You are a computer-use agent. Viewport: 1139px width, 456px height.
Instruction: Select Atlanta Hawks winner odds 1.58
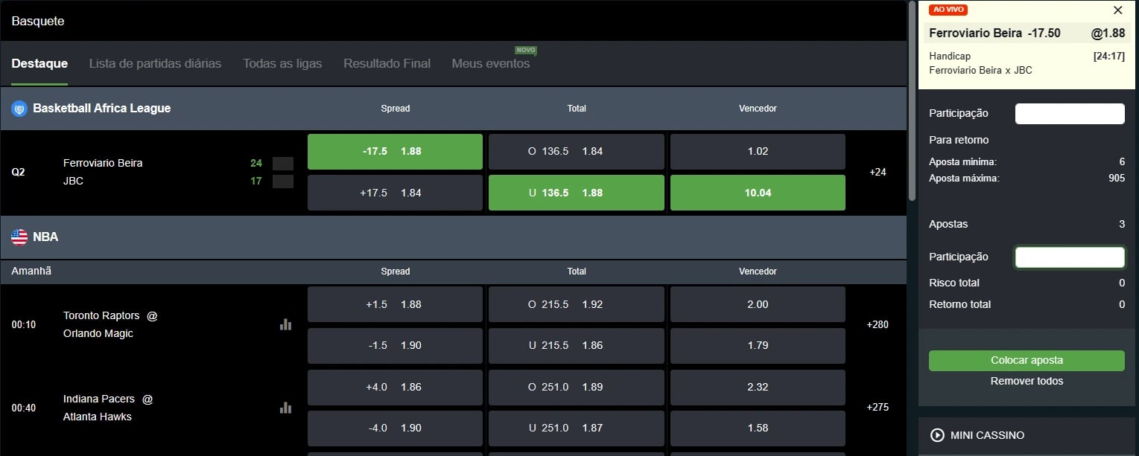pyautogui.click(x=758, y=428)
